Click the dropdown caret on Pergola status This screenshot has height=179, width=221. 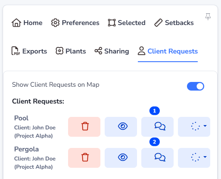(x=205, y=157)
